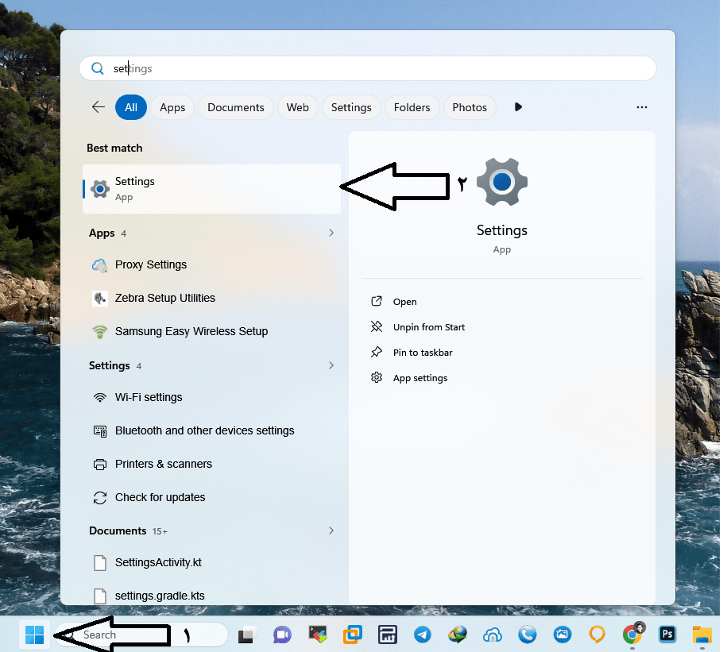Switch to the Settings filter tab
The height and width of the screenshot is (652, 723).
click(351, 107)
